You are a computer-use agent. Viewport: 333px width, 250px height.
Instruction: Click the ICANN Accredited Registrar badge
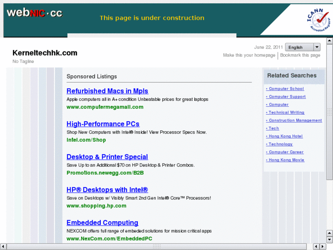pyautogui.click(x=318, y=21)
